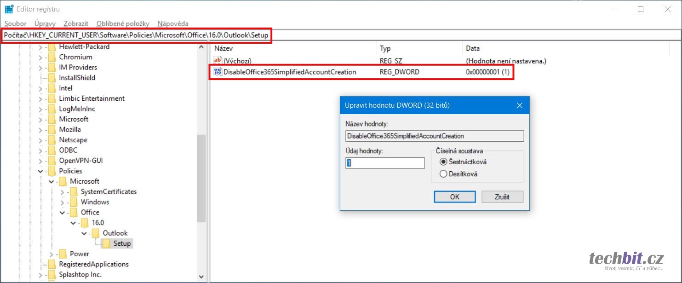Click the Policies folder icon
The height and width of the screenshot is (283, 682).
click(x=52, y=171)
